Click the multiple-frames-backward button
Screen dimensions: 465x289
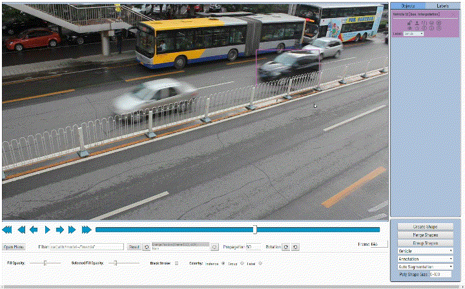pyautogui.click(x=21, y=230)
